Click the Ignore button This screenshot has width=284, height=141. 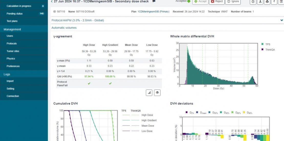[x=233, y=2]
